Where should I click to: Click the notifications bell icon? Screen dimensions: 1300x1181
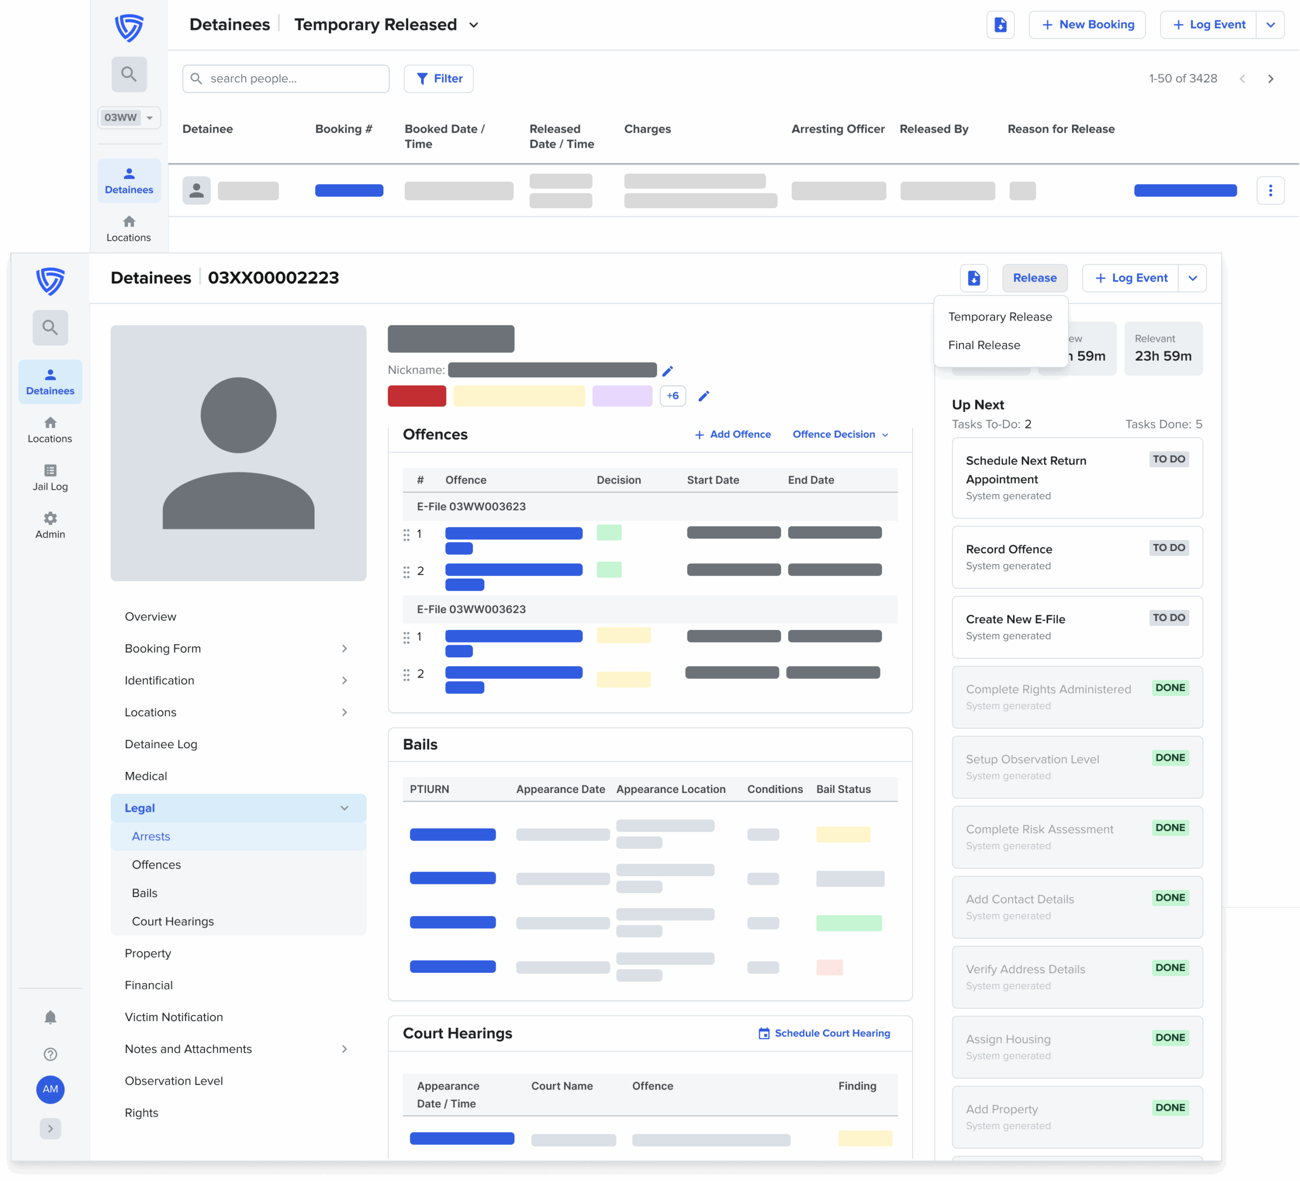50,1017
